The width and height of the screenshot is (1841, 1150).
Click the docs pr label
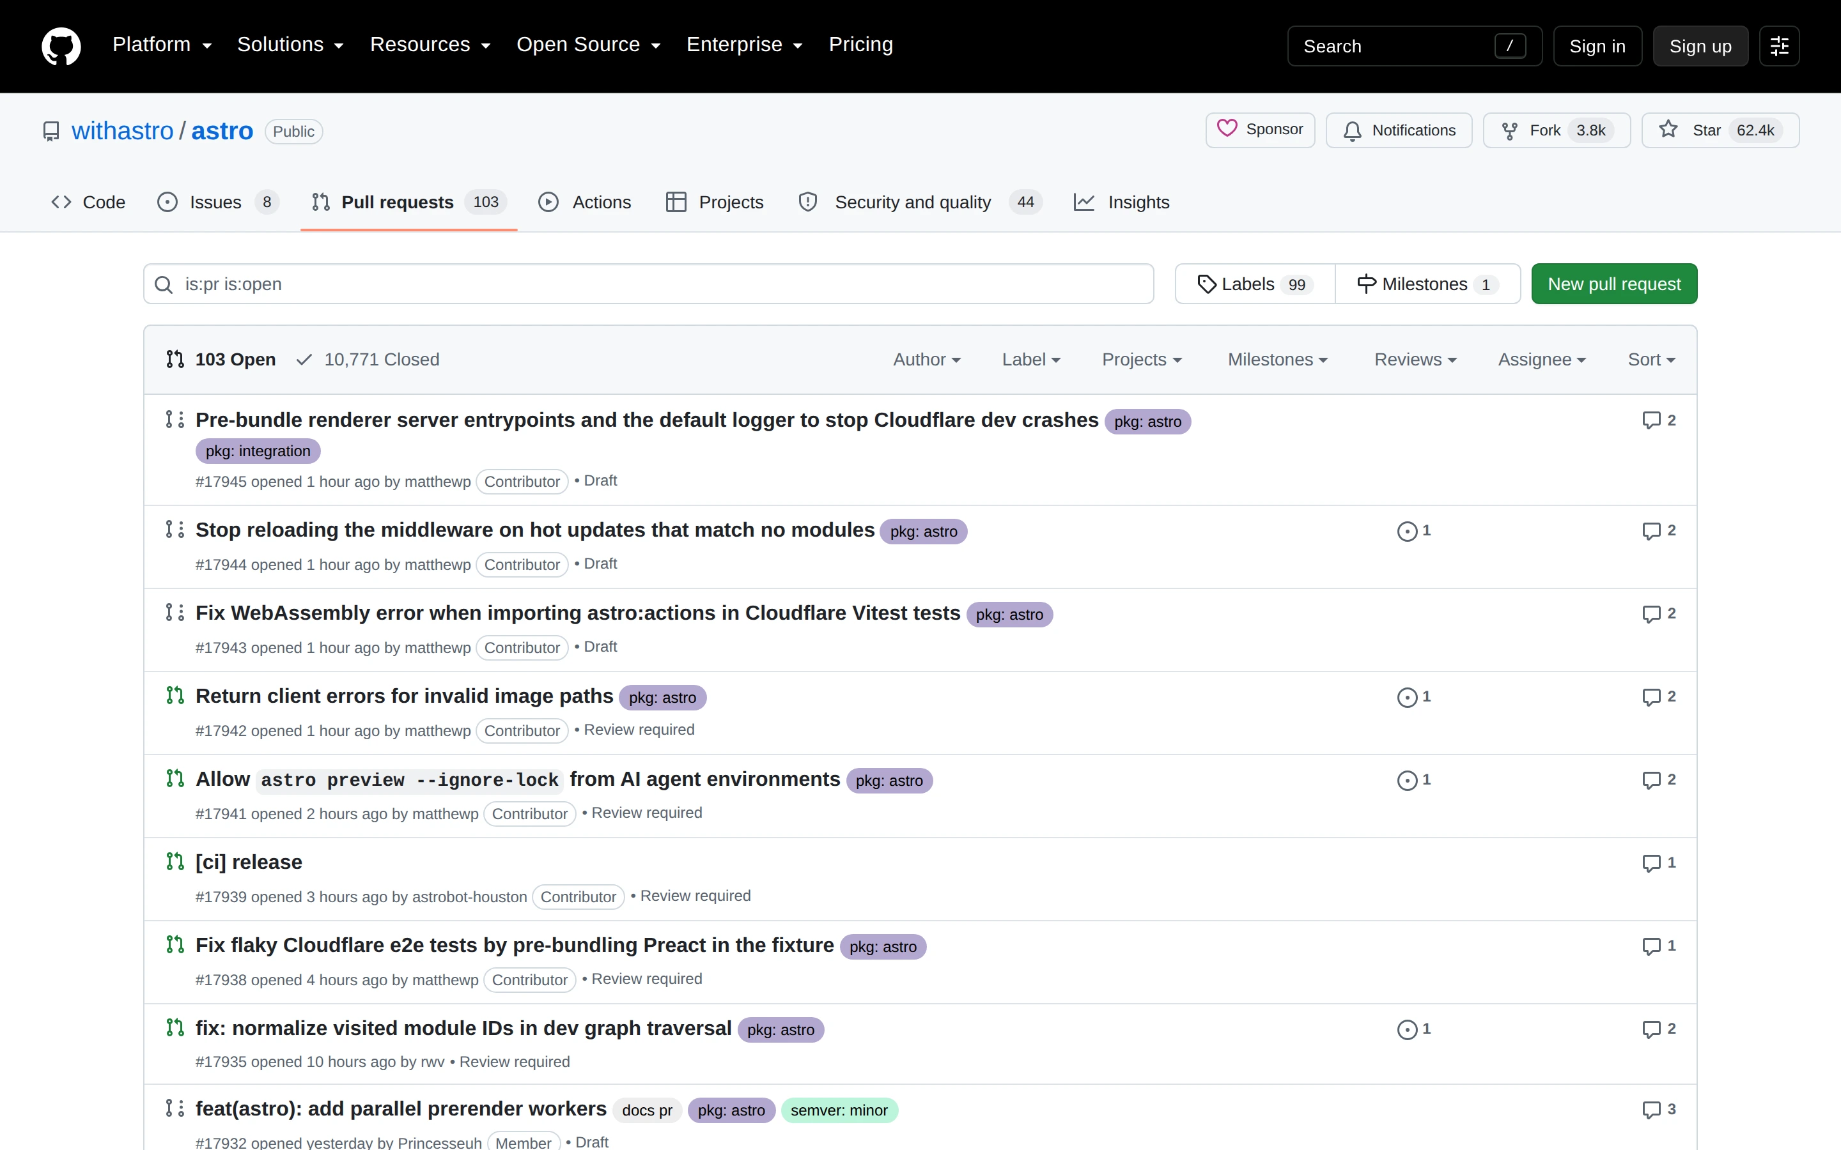647,1110
